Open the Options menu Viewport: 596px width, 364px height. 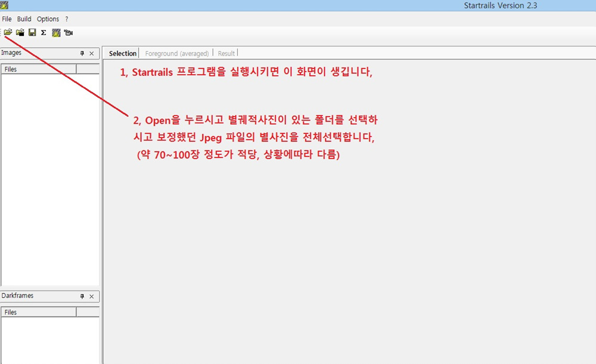point(48,19)
